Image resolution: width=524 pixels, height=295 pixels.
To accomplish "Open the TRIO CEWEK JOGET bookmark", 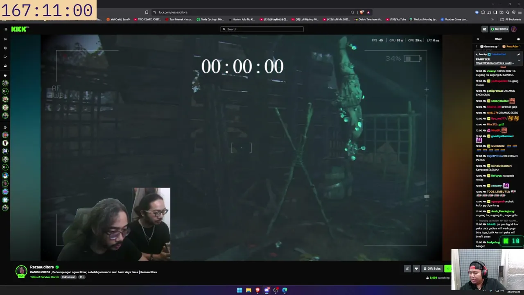I will coord(147,19).
